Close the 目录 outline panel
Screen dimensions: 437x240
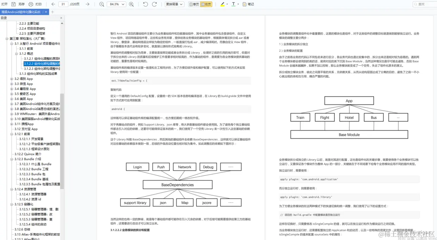61,18
